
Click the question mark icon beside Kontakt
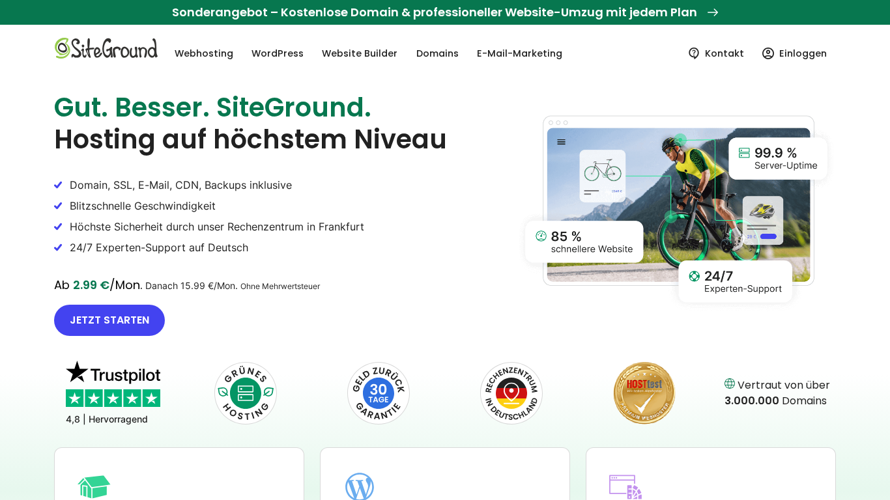(693, 53)
